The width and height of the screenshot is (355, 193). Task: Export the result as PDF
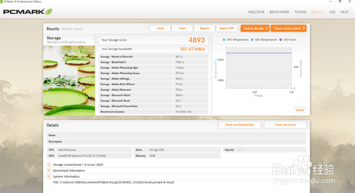click(x=226, y=28)
